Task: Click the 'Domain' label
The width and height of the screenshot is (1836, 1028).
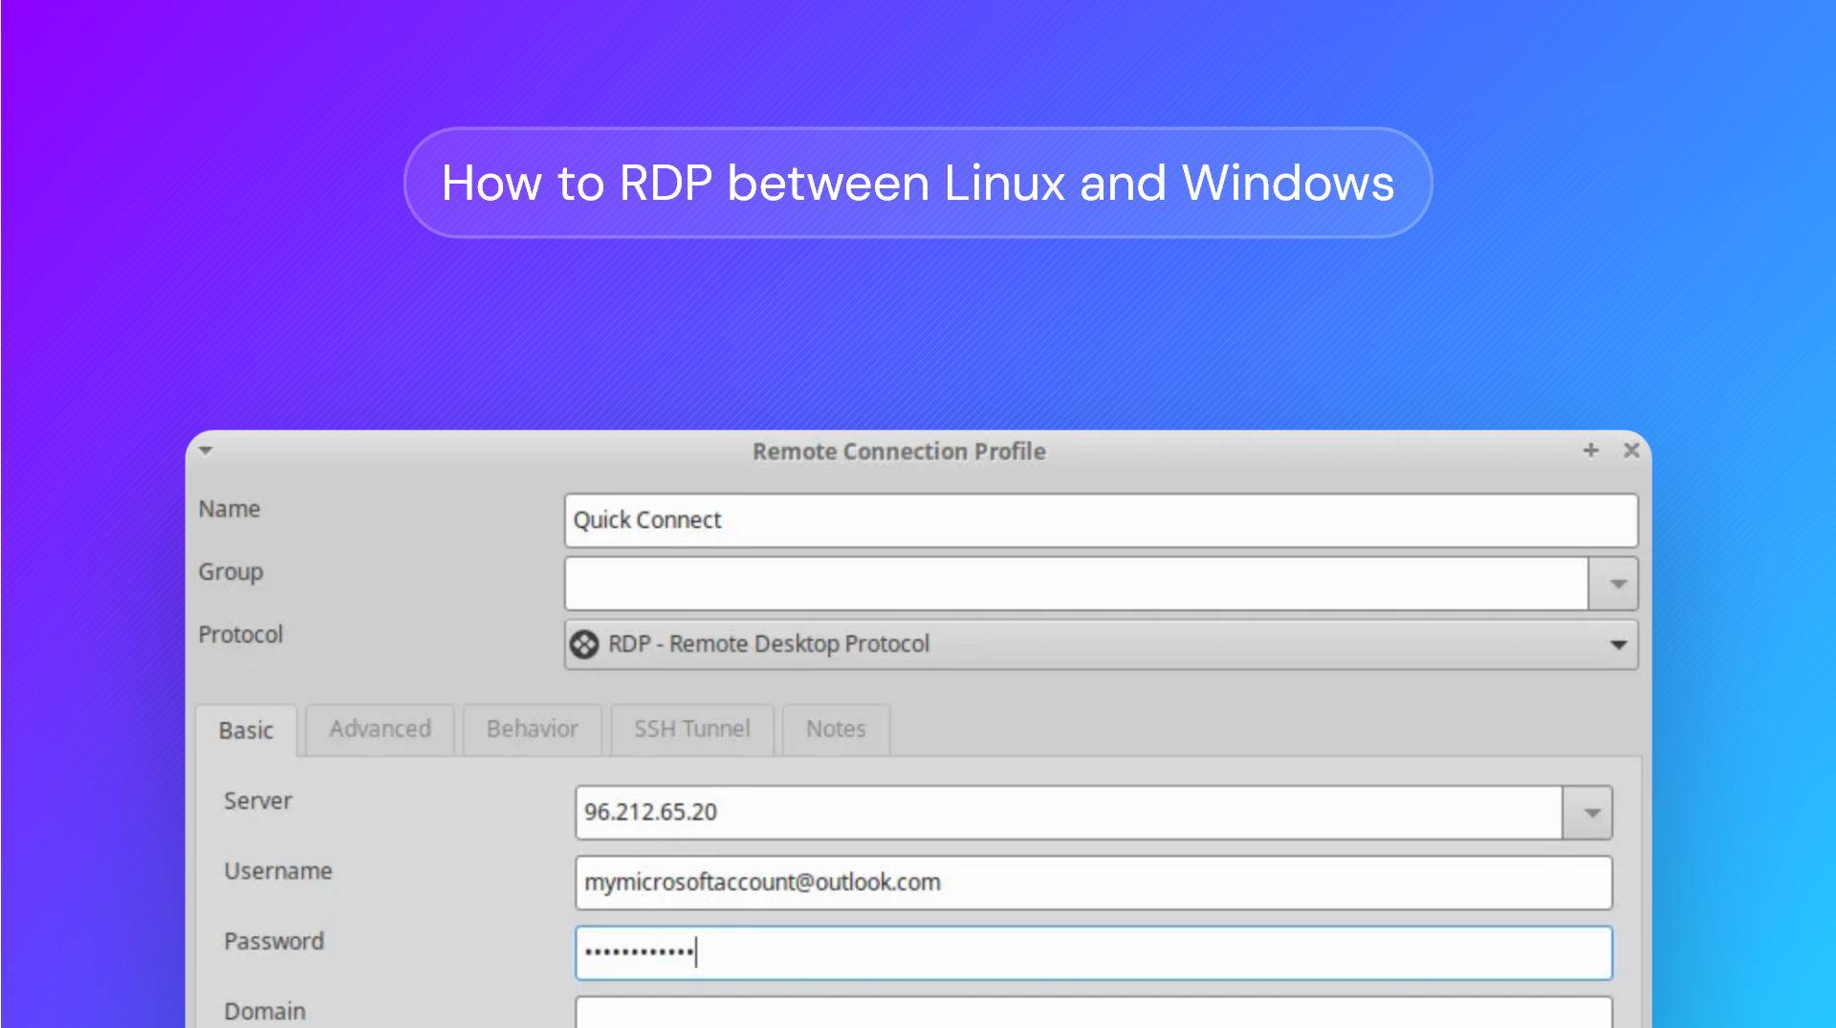Action: 265,1012
